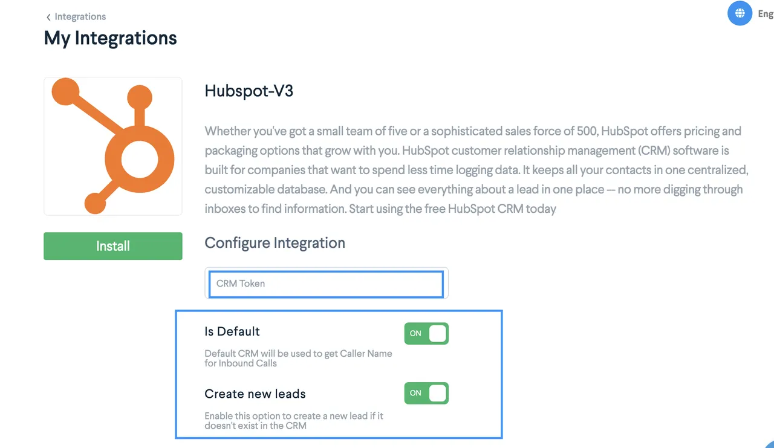This screenshot has height=448, width=774.
Task: Click the ON slider of Create new leads
Action: [x=426, y=393]
